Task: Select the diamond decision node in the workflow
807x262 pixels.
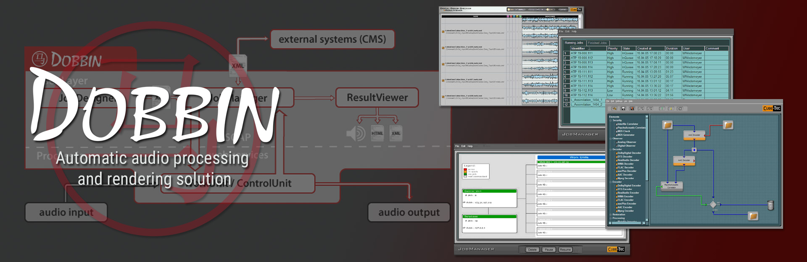Action: point(713,204)
